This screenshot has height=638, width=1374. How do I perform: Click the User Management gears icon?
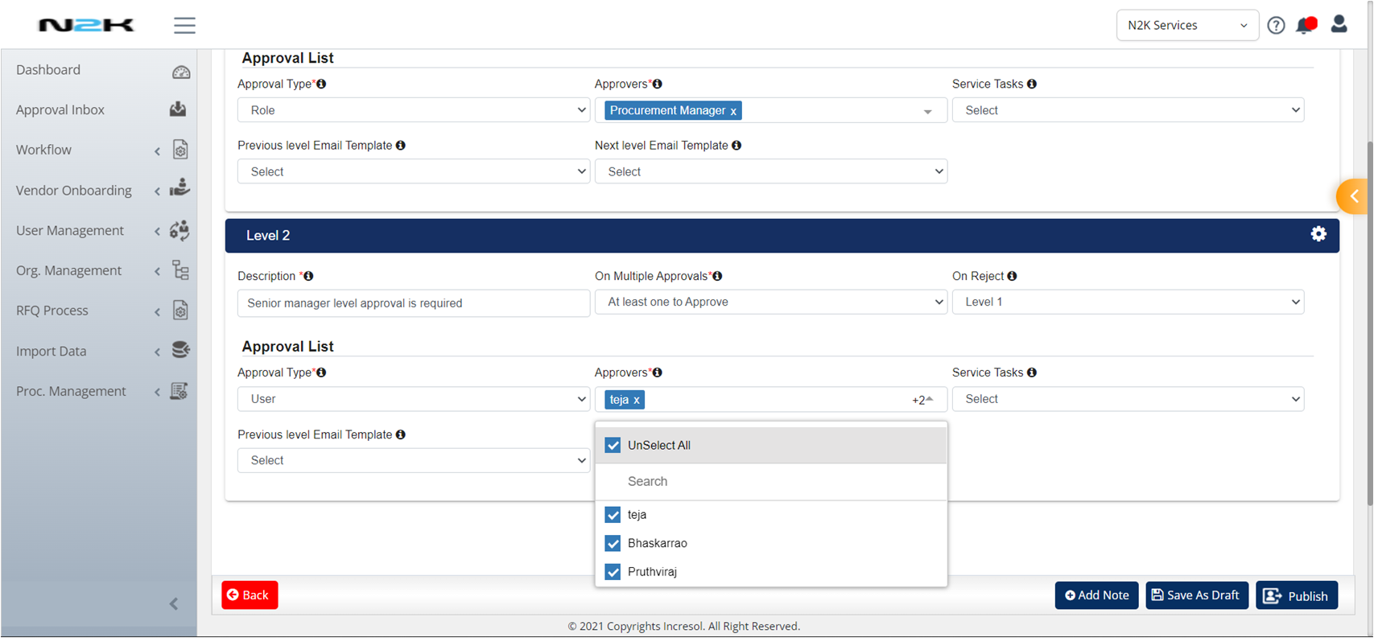pos(179,230)
